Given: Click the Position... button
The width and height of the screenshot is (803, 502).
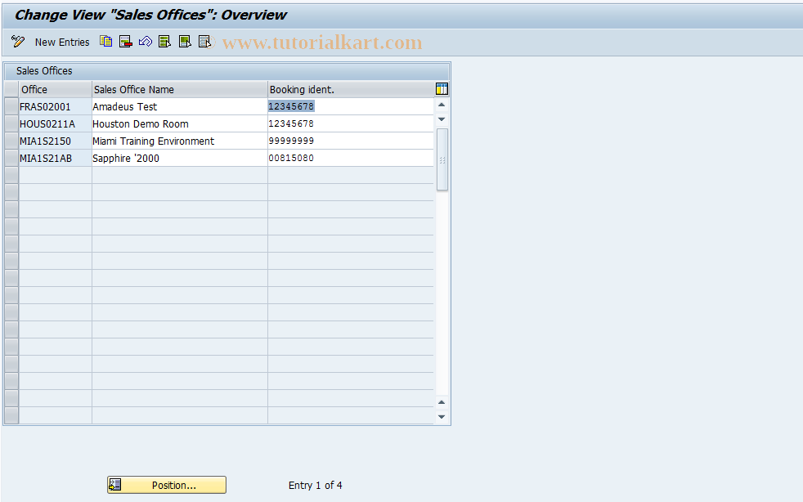Looking at the screenshot, I should coord(167,485).
